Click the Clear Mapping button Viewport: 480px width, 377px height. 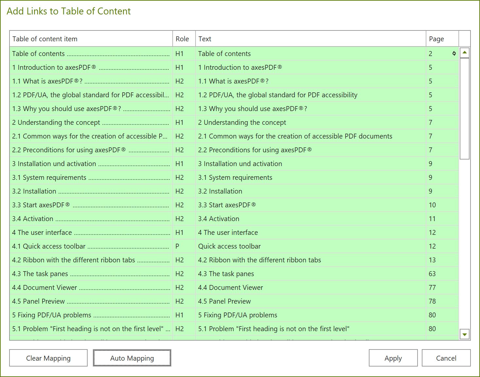click(48, 358)
